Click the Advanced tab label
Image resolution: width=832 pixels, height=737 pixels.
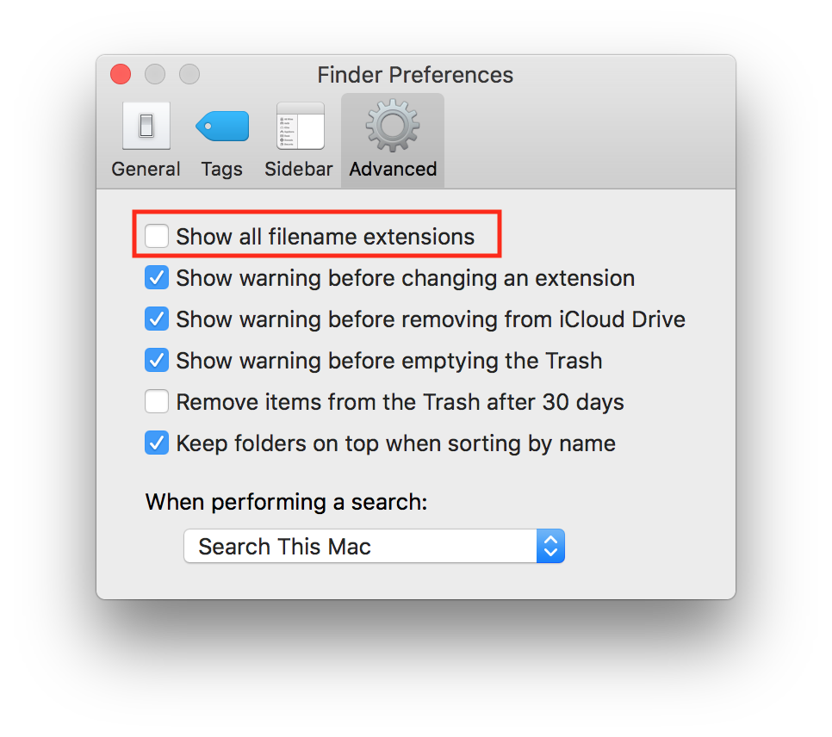click(392, 169)
